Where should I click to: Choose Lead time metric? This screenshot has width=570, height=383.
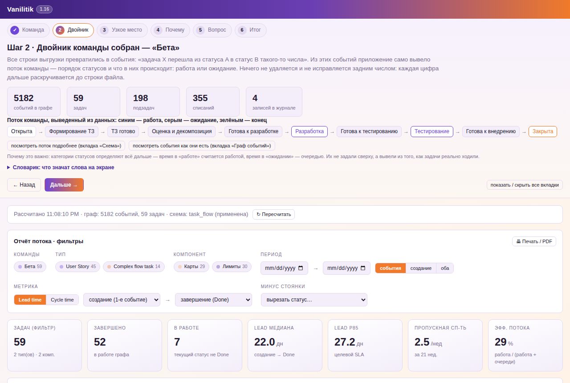(30, 300)
